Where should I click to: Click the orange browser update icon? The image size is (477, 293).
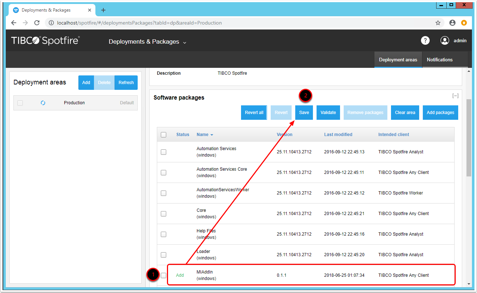pyautogui.click(x=464, y=23)
